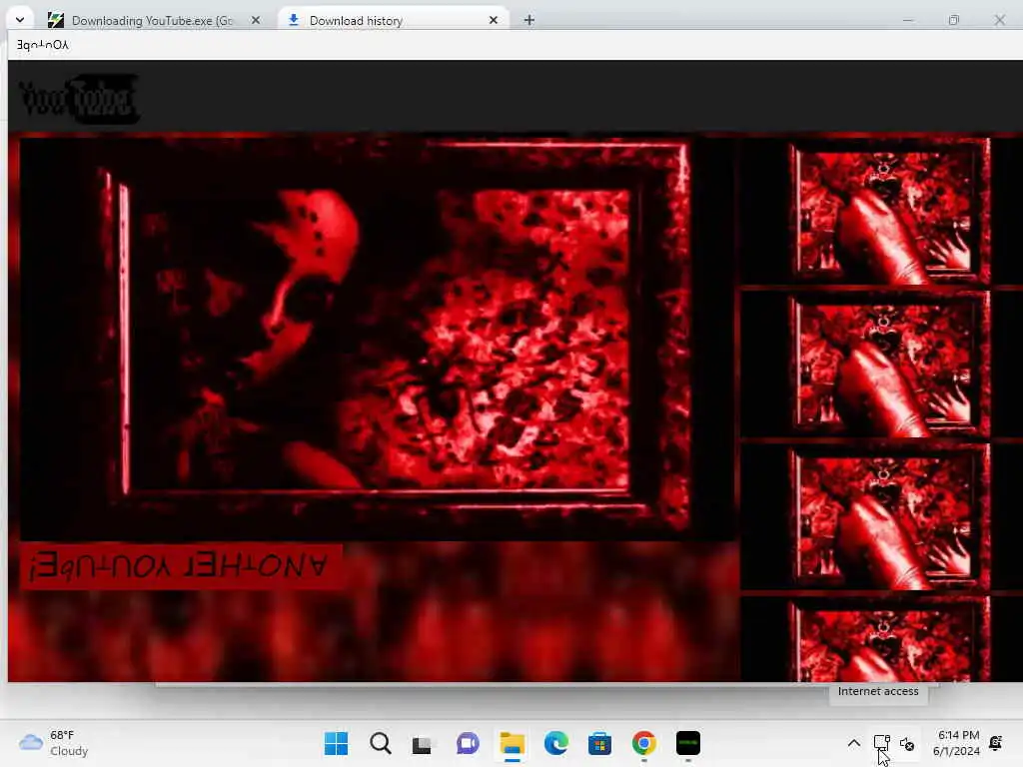Launch Microsoft Edge from the taskbar
Screen dimensions: 1023x767
coord(555,743)
